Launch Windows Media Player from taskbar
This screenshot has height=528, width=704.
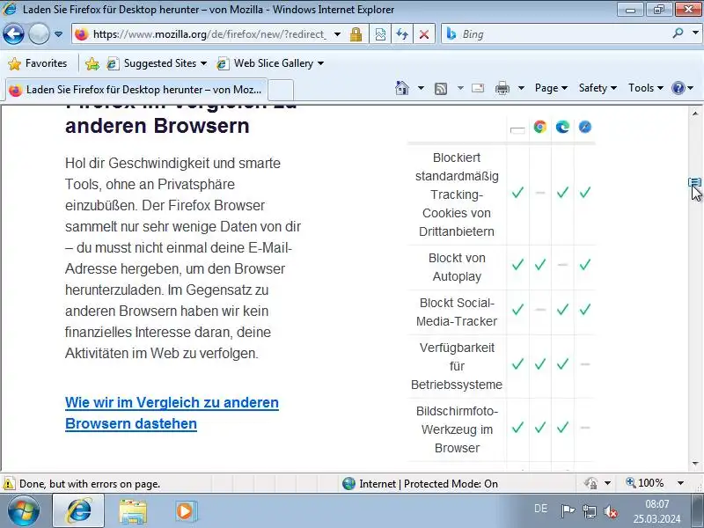point(185,511)
